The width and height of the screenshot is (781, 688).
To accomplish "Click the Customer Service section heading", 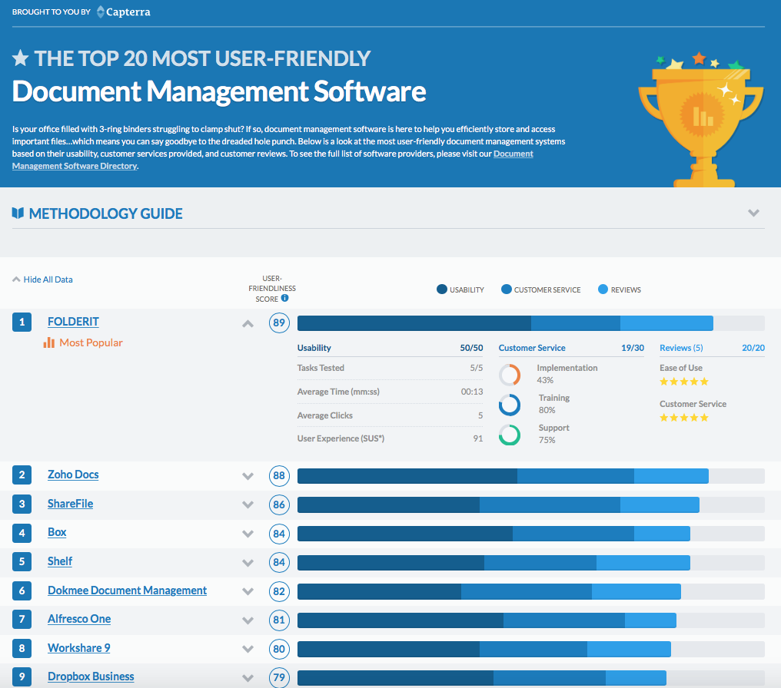I will 532,348.
